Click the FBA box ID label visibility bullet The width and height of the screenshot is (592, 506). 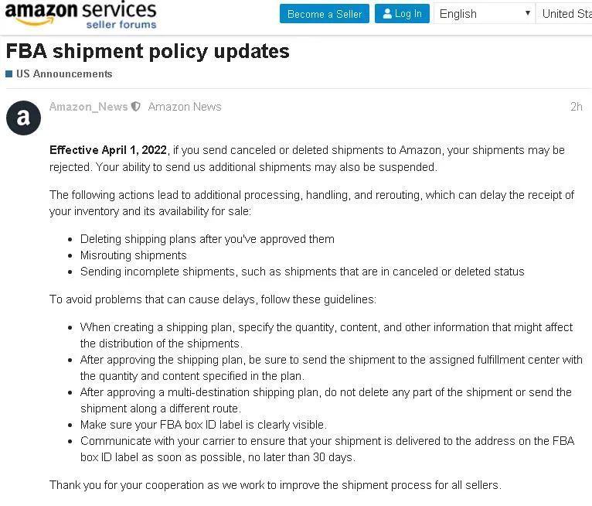tap(203, 425)
